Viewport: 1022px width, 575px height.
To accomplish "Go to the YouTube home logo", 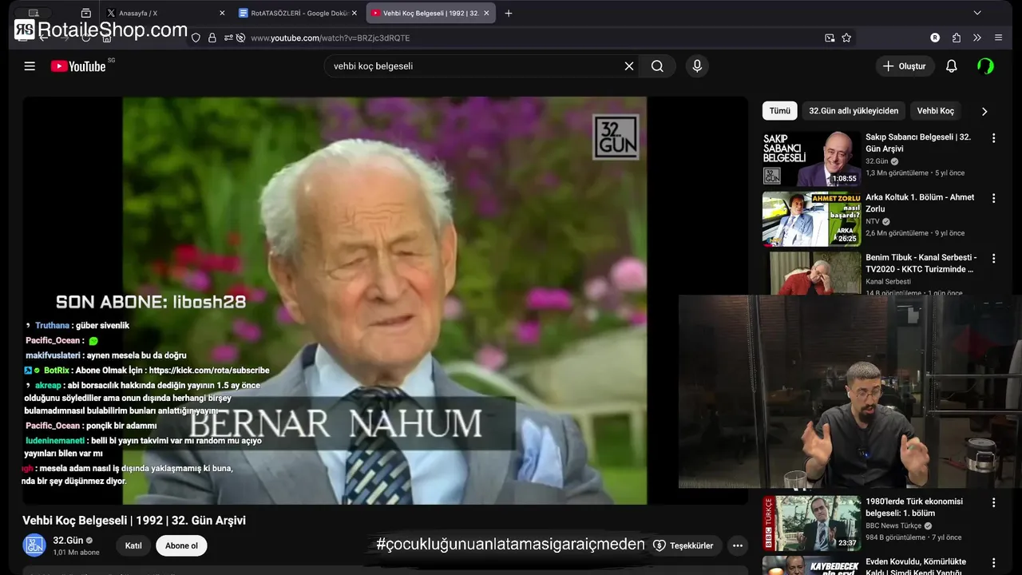I will pyautogui.click(x=78, y=66).
